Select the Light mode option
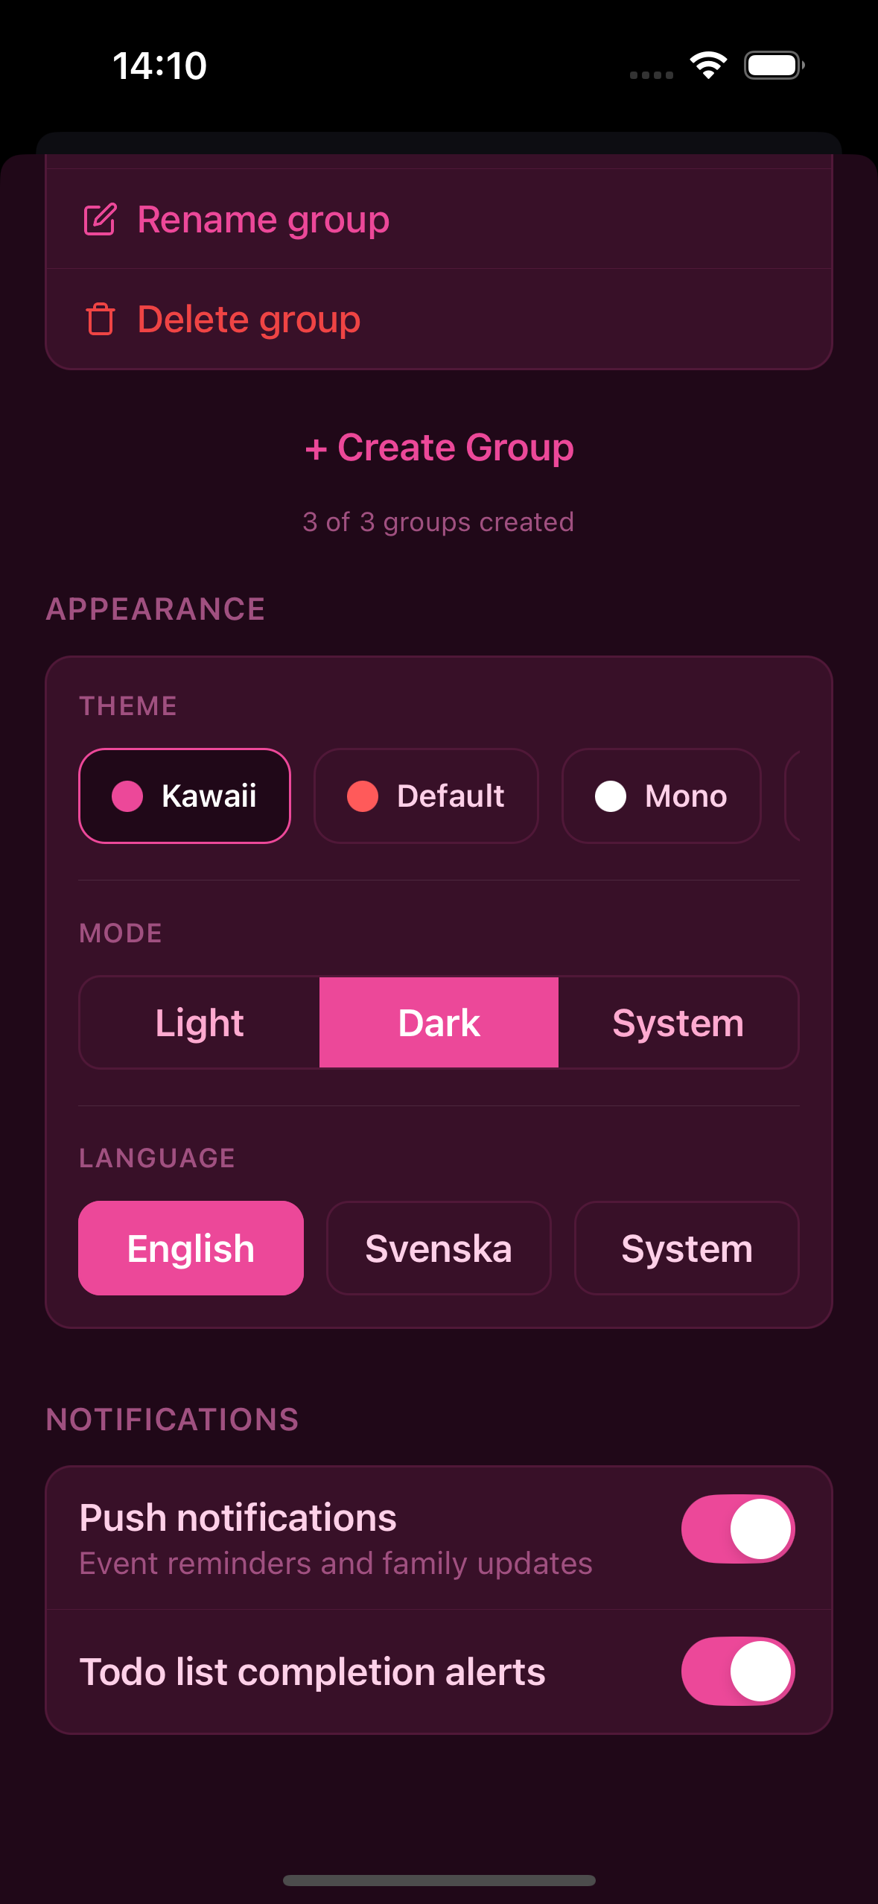878x1904 pixels. [200, 1022]
